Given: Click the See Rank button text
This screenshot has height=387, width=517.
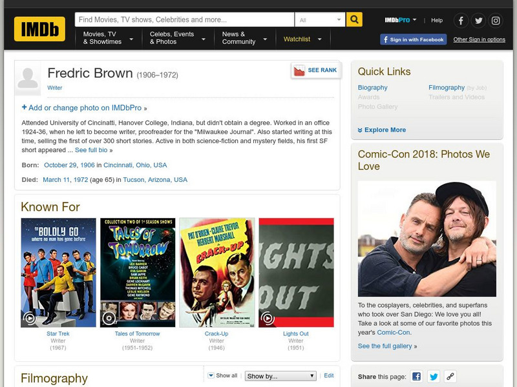Looking at the screenshot, I should tap(322, 70).
